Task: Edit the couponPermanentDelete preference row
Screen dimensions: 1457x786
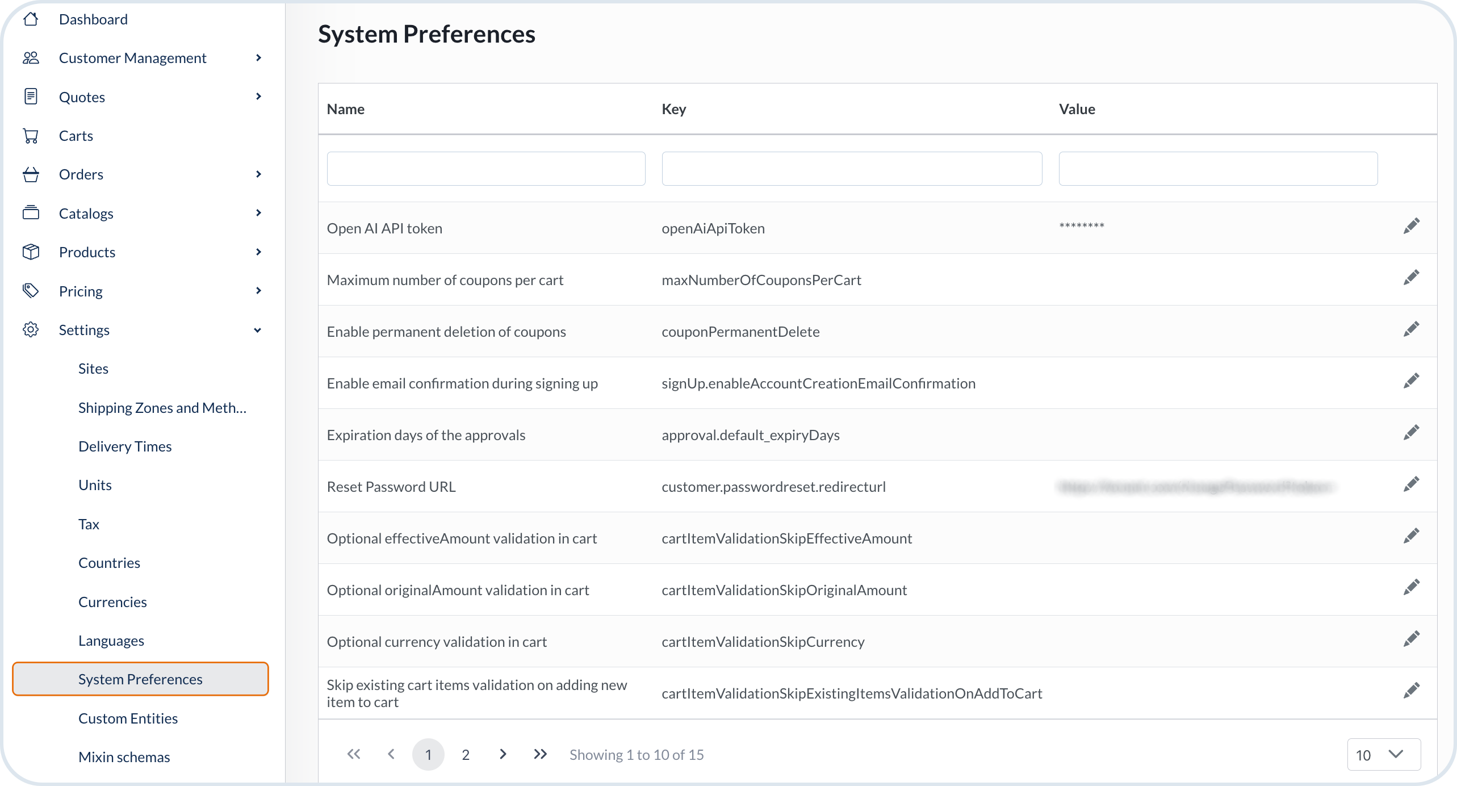Action: 1411,329
